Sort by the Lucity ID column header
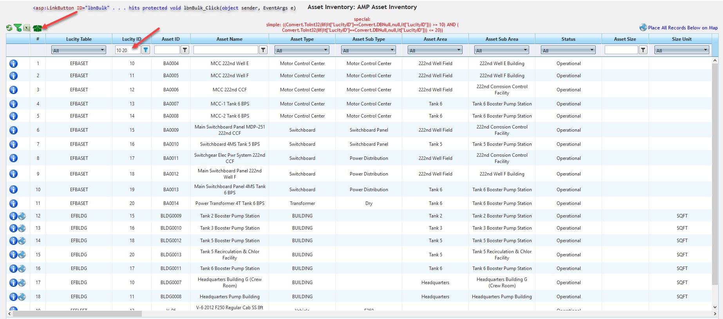This screenshot has height=319, width=723. pyautogui.click(x=132, y=39)
